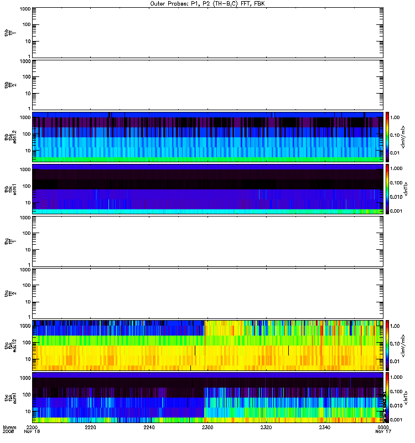Click the 'hhmm' axis format label
This screenshot has width=415, height=443.
[x=9, y=427]
